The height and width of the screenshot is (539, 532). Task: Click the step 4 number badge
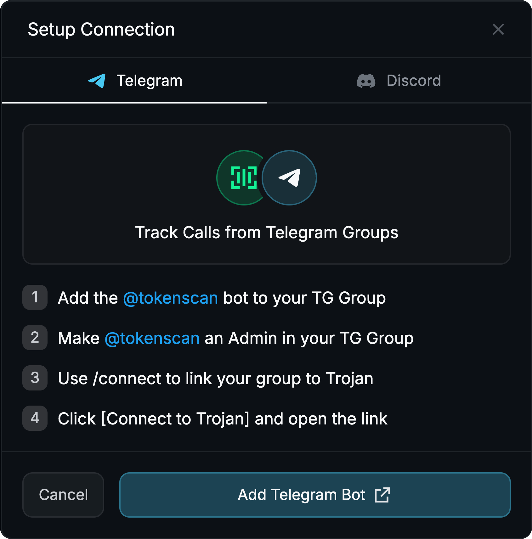point(35,418)
